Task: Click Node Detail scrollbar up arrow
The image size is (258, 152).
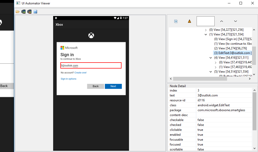Action: 254,90
